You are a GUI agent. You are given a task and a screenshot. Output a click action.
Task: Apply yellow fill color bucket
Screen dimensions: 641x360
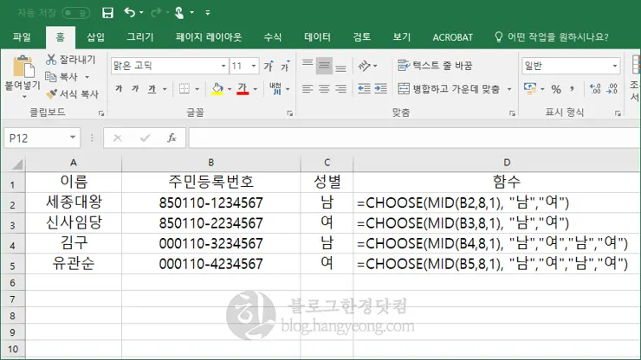point(217,88)
